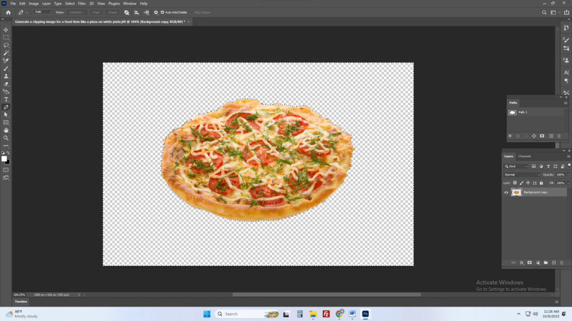Open the pen options gear icon
The width and height of the screenshot is (572, 321).
coord(156,12)
